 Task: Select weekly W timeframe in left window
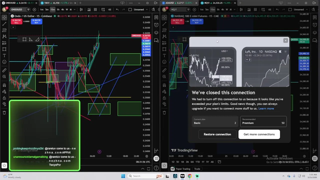[67, 9]
